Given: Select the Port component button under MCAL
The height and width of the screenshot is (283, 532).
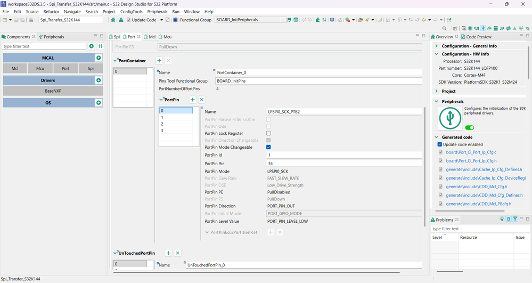Looking at the screenshot, I should point(66,68).
